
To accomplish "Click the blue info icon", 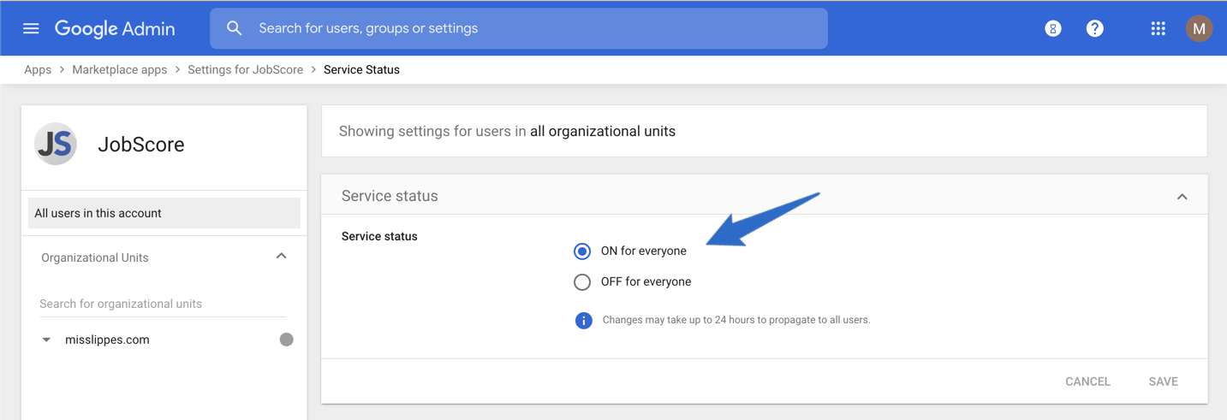I will [x=583, y=321].
